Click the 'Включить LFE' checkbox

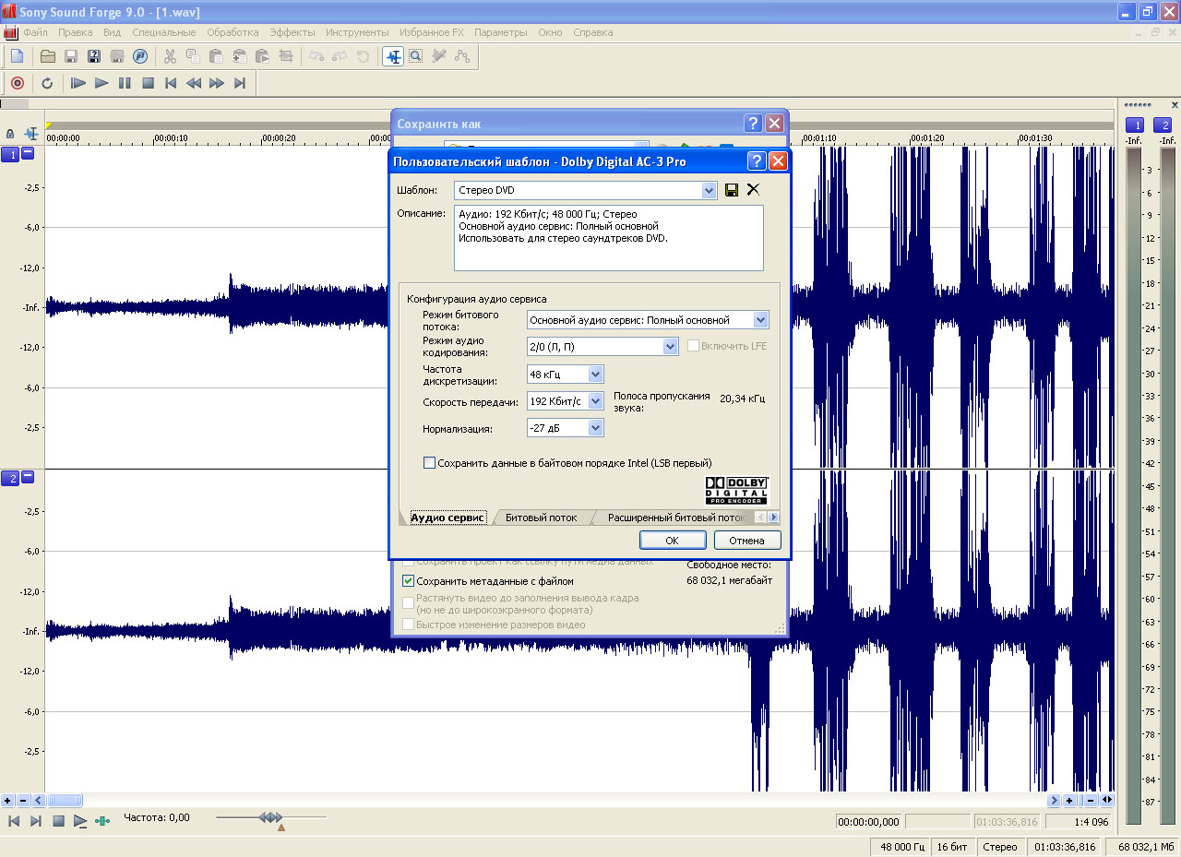693,346
